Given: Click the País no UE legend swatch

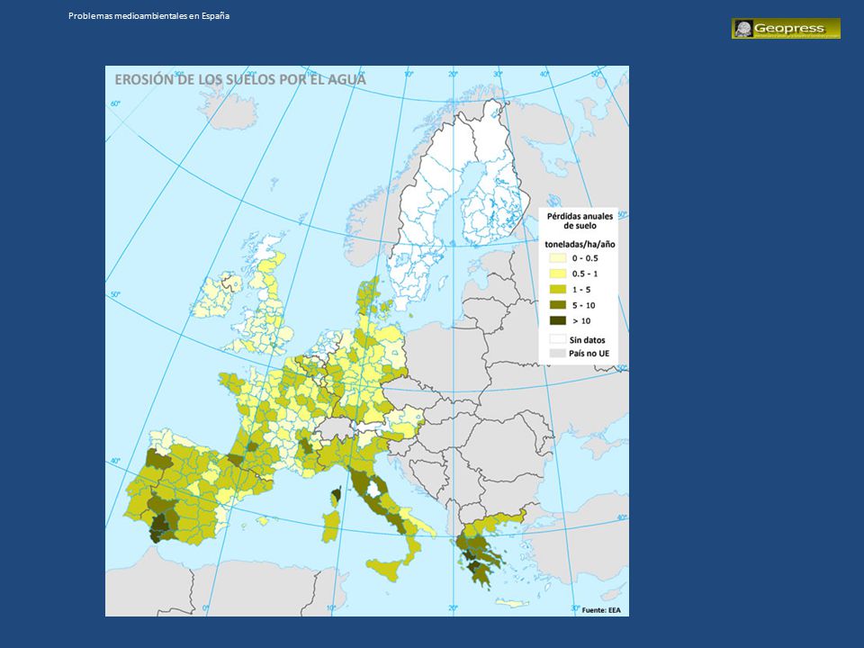Looking at the screenshot, I should coord(558,353).
